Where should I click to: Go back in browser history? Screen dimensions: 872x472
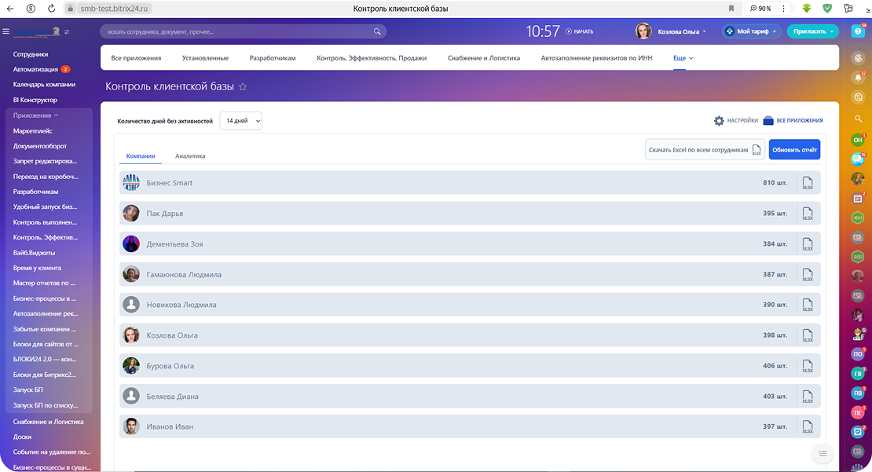[10, 9]
